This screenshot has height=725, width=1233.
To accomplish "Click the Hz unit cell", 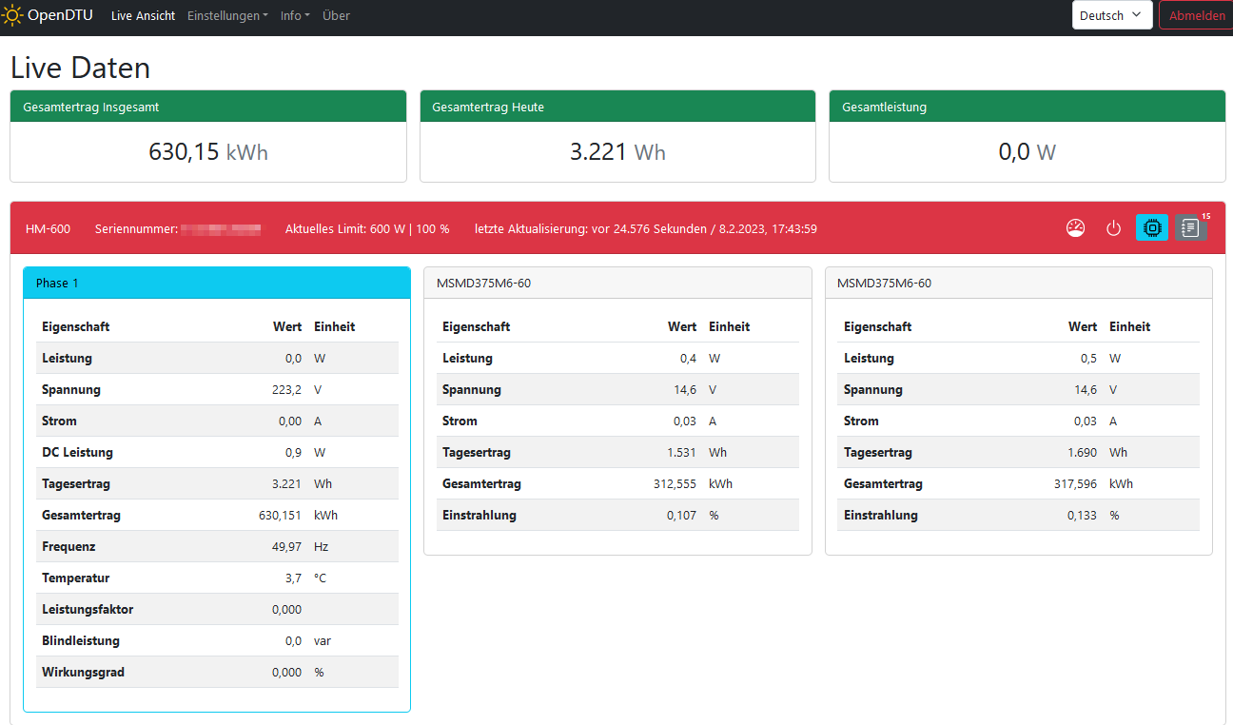I will coord(321,546).
